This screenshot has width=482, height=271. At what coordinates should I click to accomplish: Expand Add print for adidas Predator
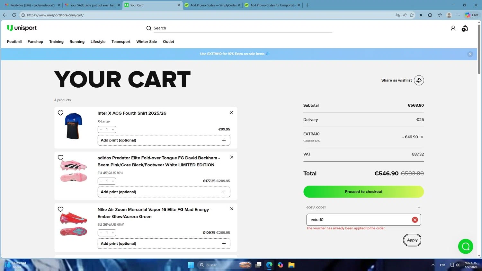(164, 192)
